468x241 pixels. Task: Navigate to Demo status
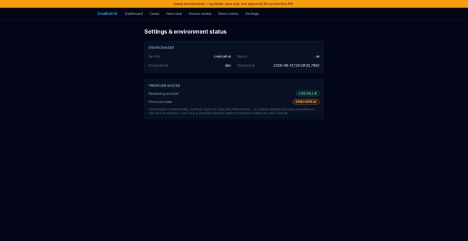tap(228, 14)
